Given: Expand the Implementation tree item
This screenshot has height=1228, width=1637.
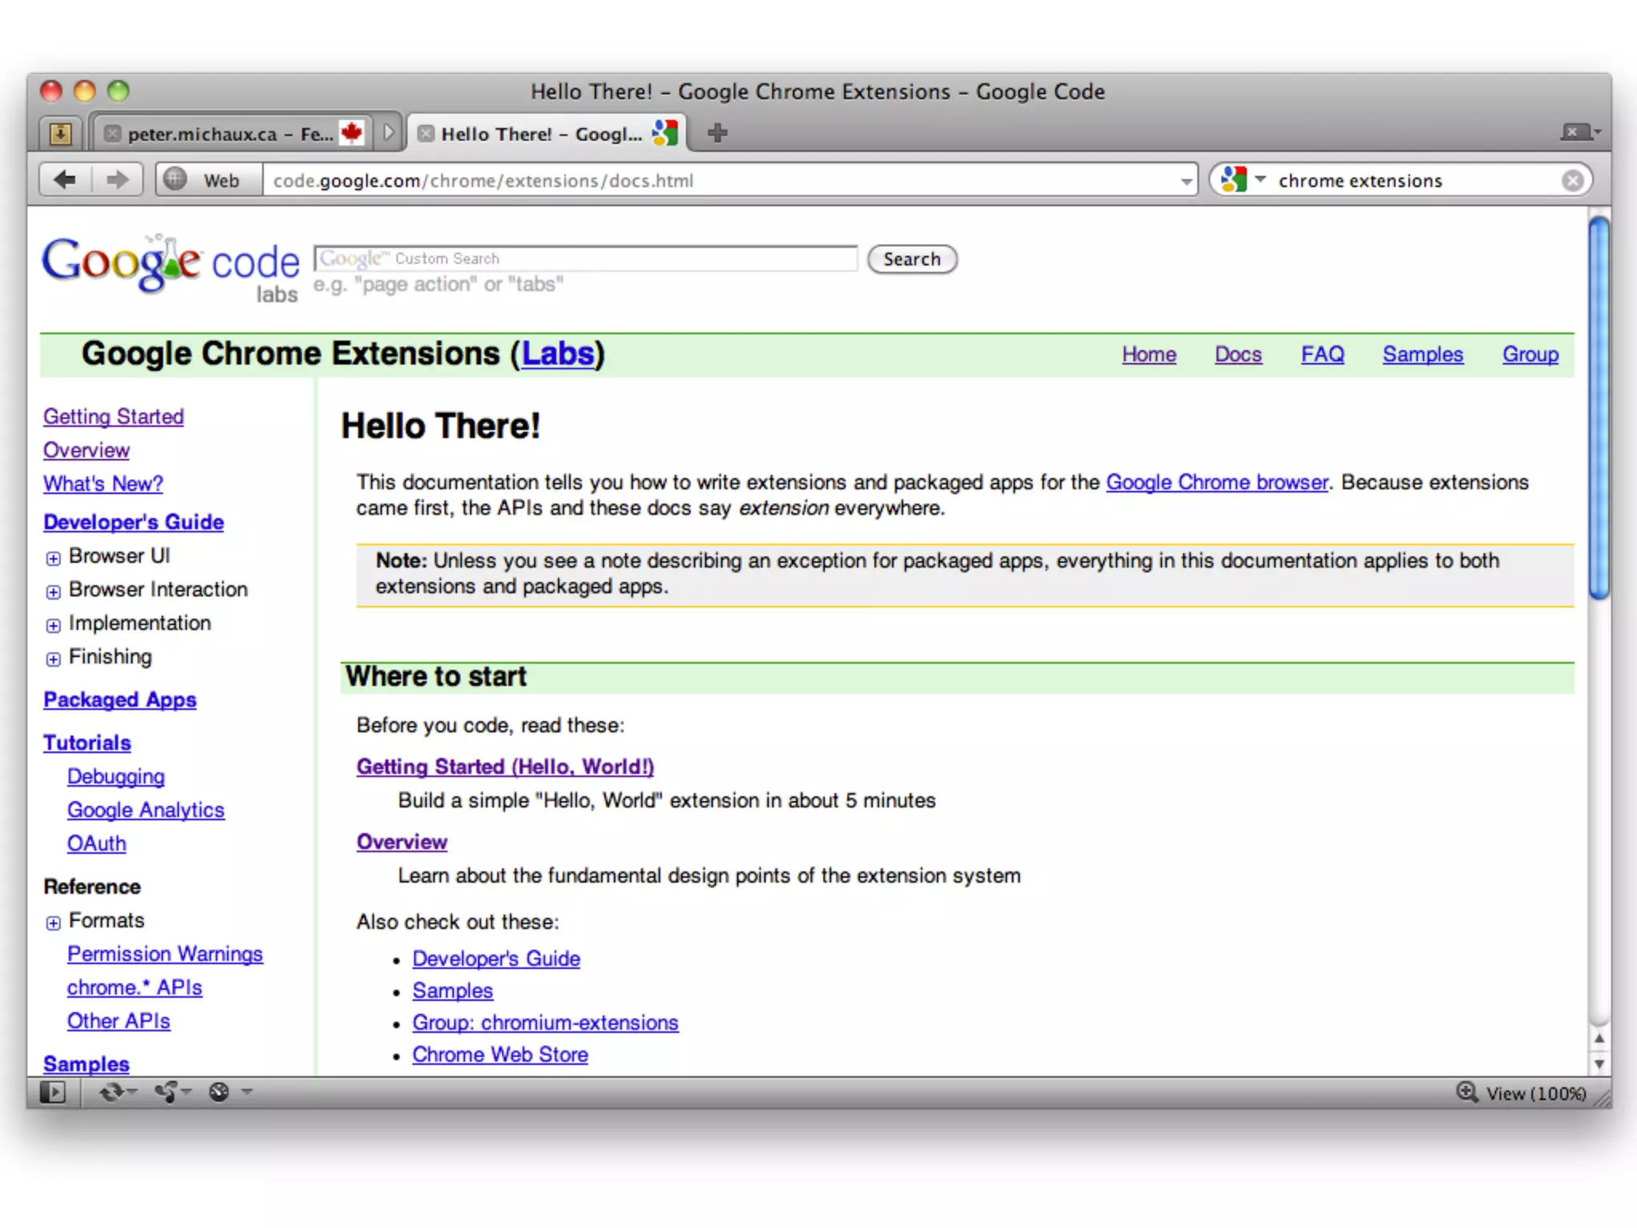Looking at the screenshot, I should click(53, 625).
